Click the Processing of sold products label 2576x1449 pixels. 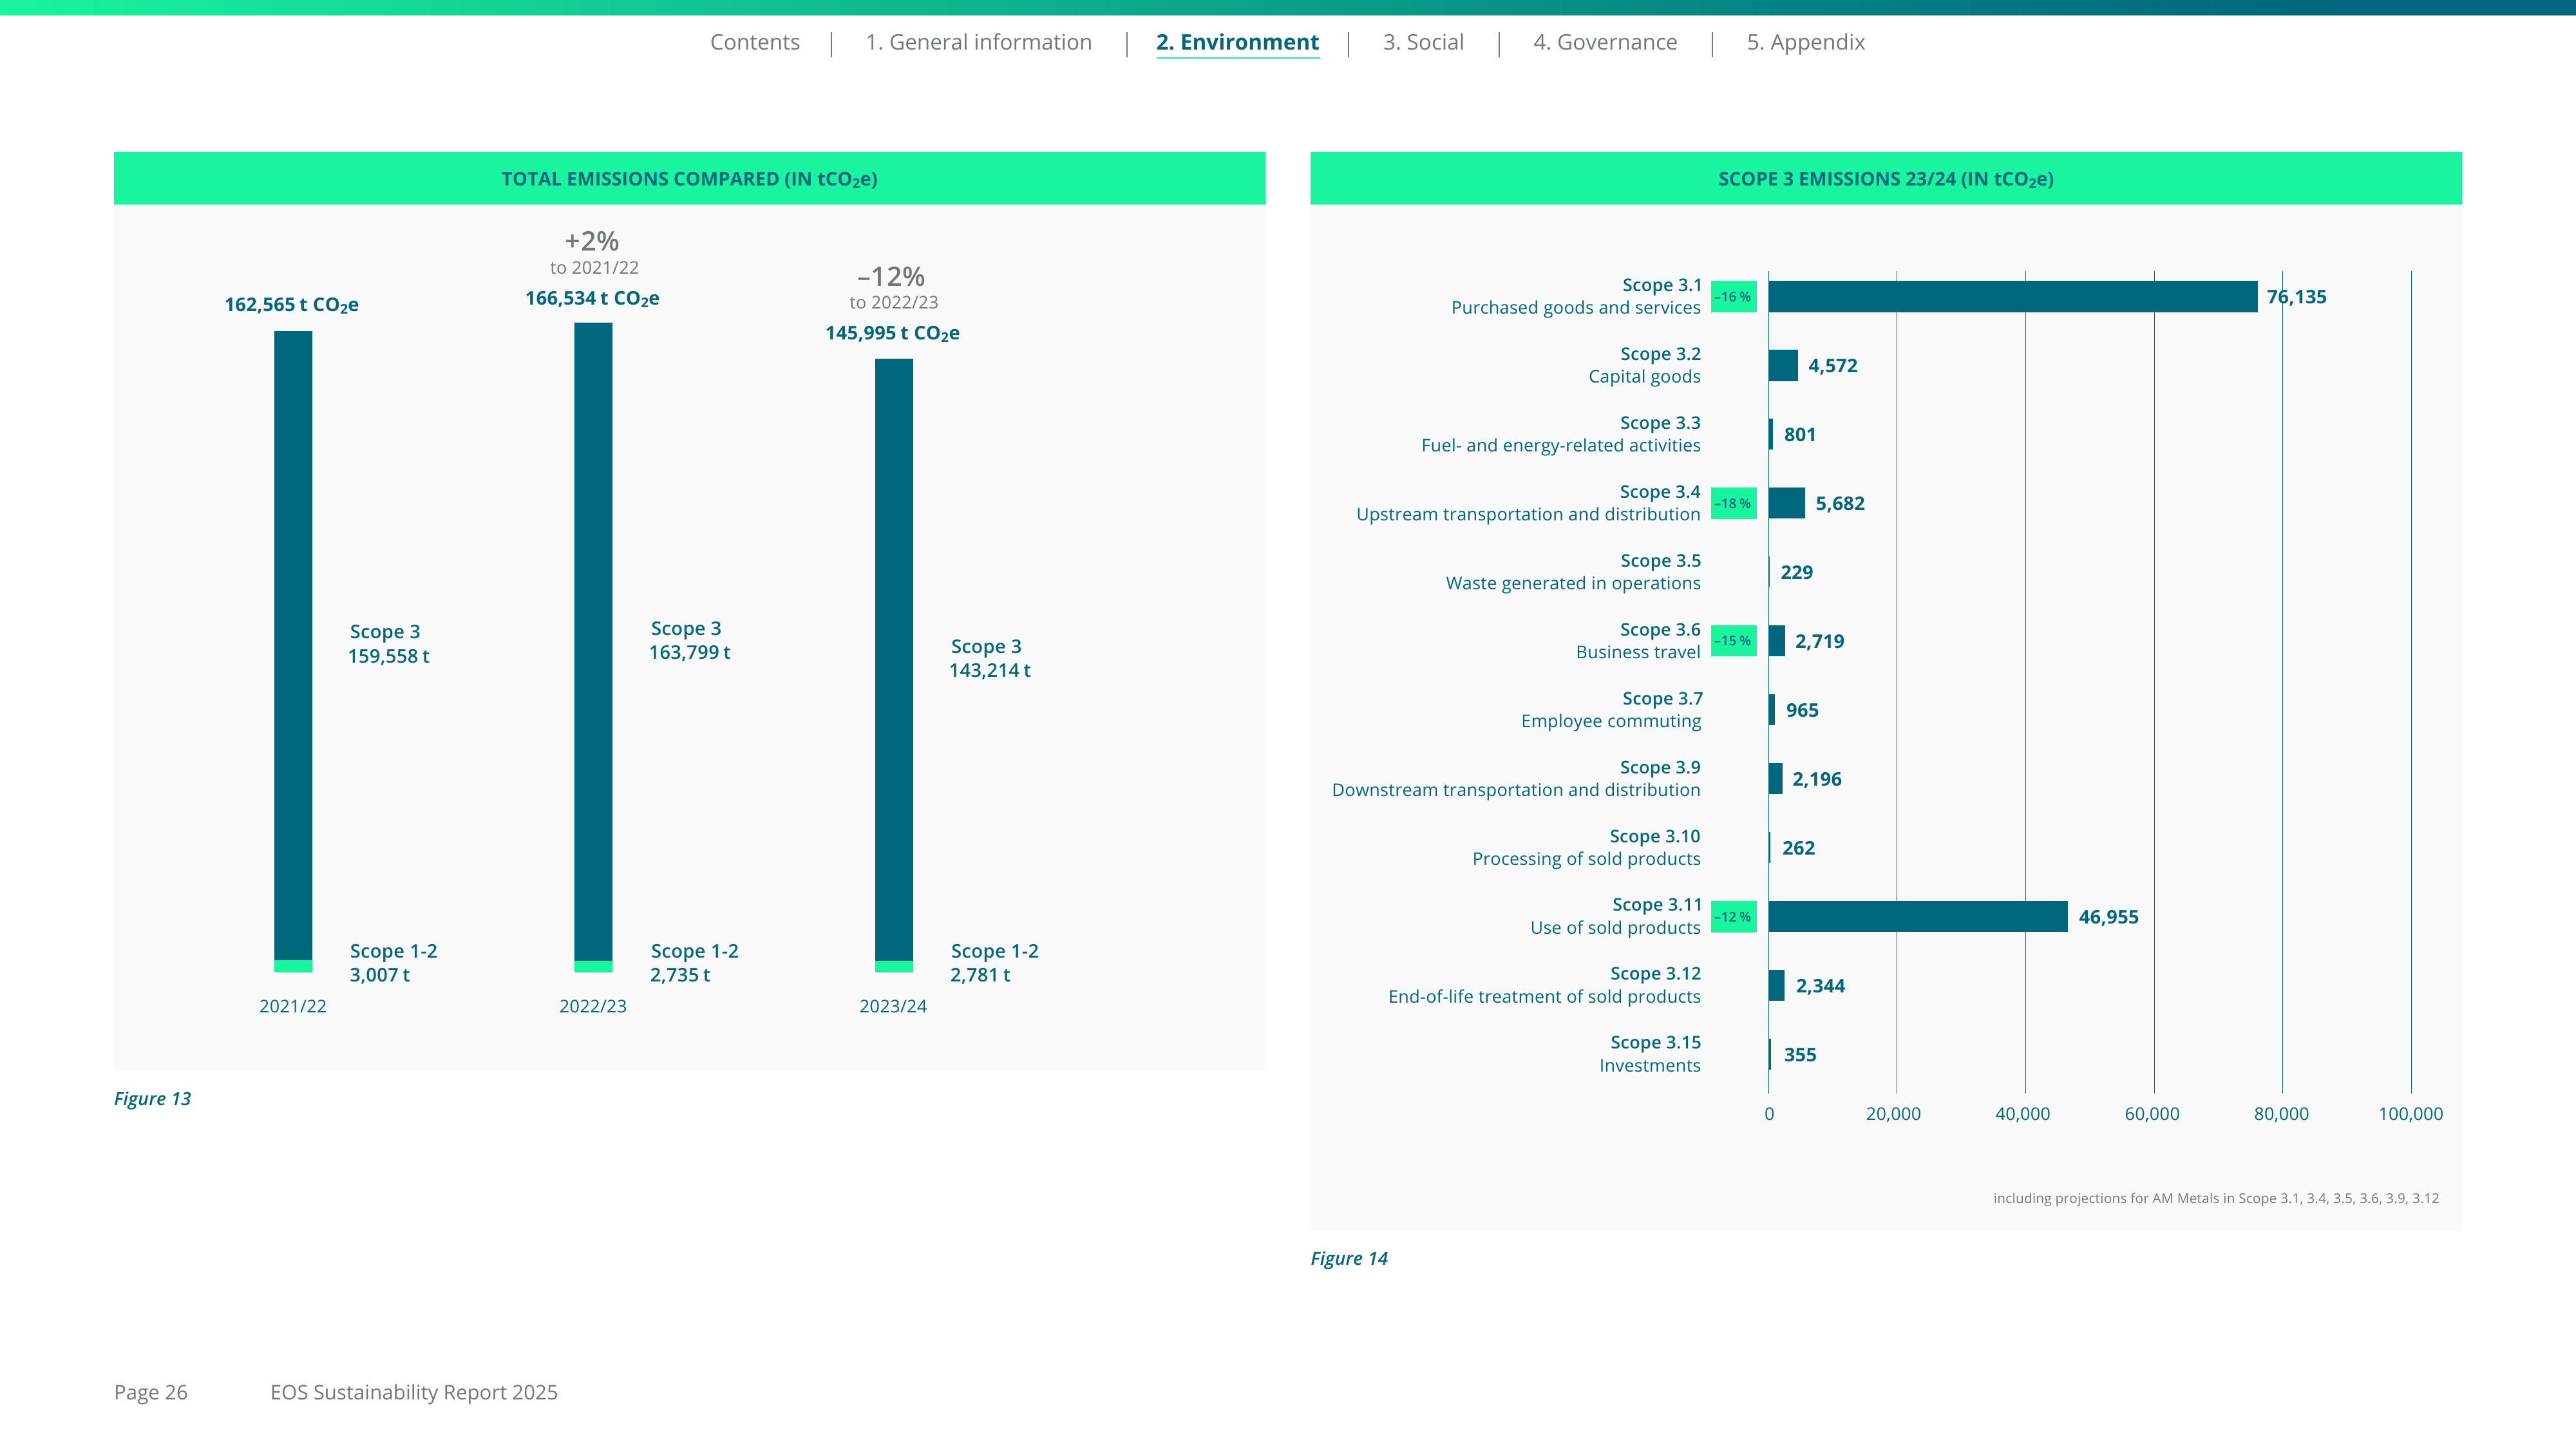[x=1586, y=859]
